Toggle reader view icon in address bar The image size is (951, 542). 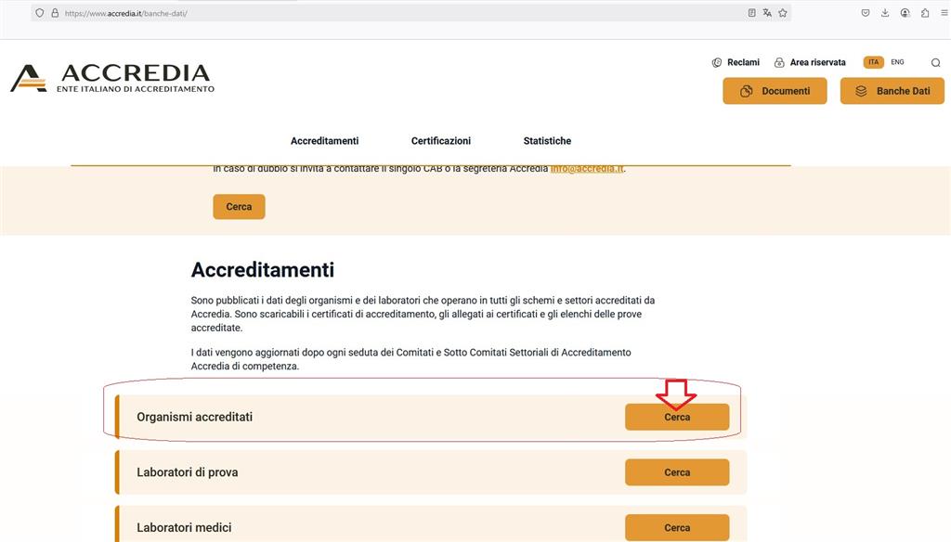(x=751, y=13)
